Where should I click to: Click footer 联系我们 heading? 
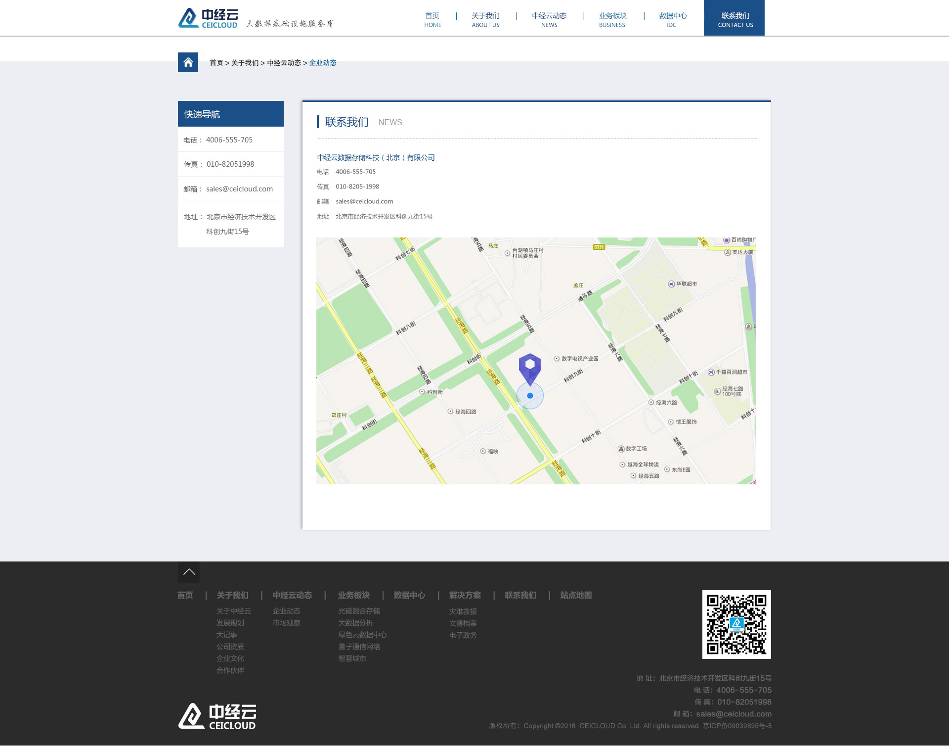[520, 596]
